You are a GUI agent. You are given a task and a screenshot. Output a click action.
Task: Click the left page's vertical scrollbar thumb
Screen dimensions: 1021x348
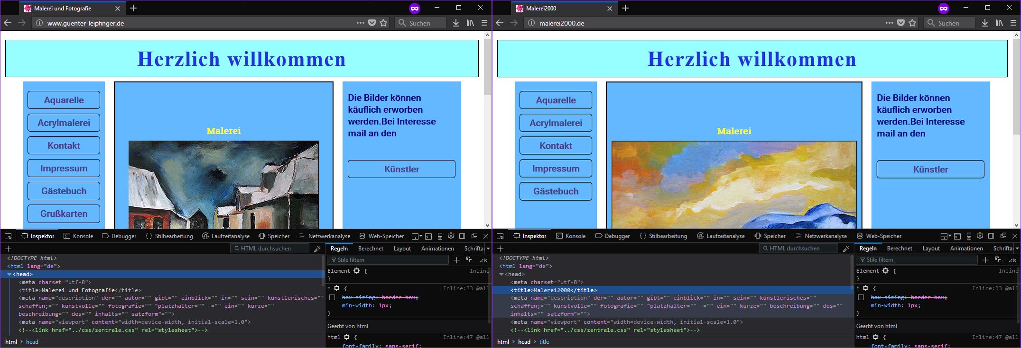pos(487,67)
